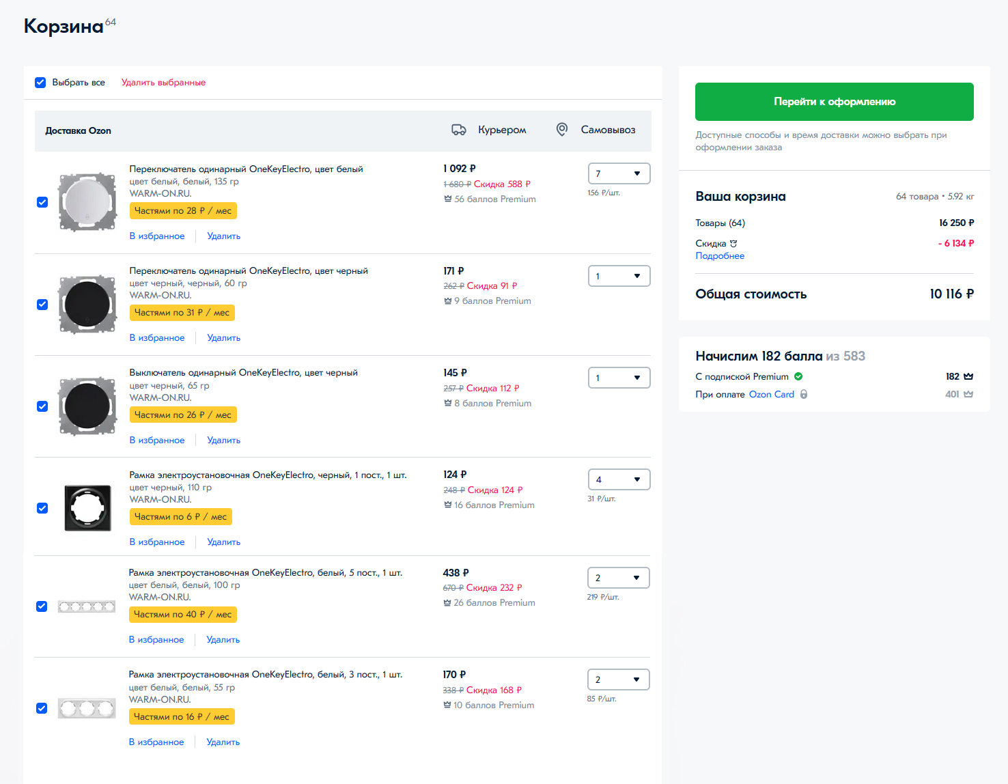Viewport: 1008px width, 784px height.
Task: Open quantity dropdown for the black Выключатель
Action: coord(619,378)
